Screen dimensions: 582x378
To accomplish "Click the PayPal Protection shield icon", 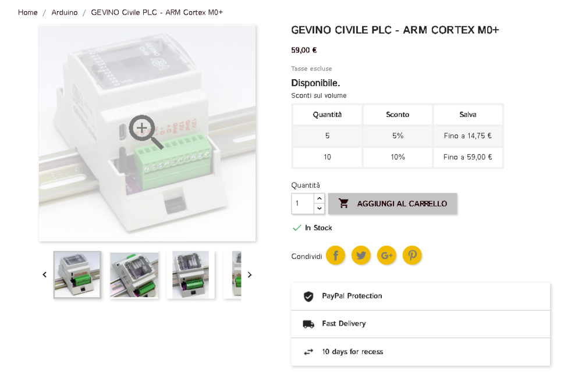I will coord(308,296).
